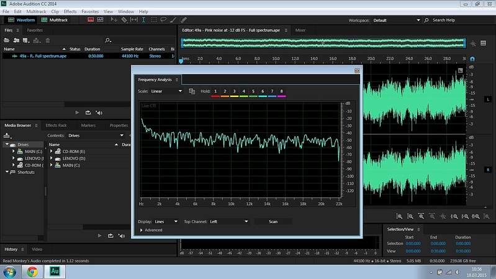Toggle Hold button 3
Screen dimensions: 496x279
click(x=235, y=91)
